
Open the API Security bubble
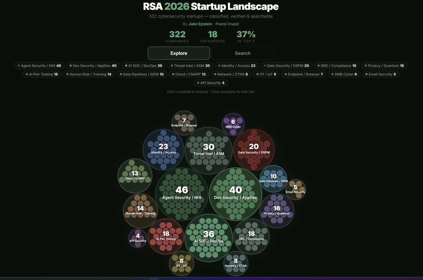[x=138, y=238]
